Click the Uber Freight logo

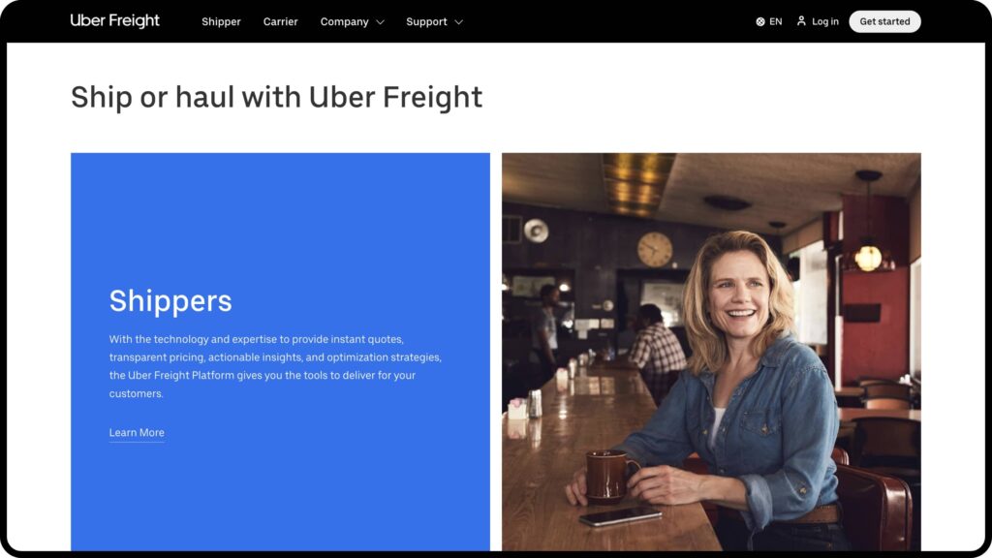[x=114, y=21]
